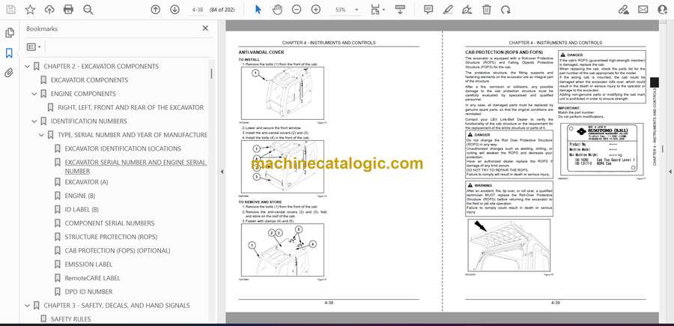Open the RemoteCARE LABEL bookmark
Image resolution: width=674 pixels, height=326 pixels.
pyautogui.click(x=92, y=278)
